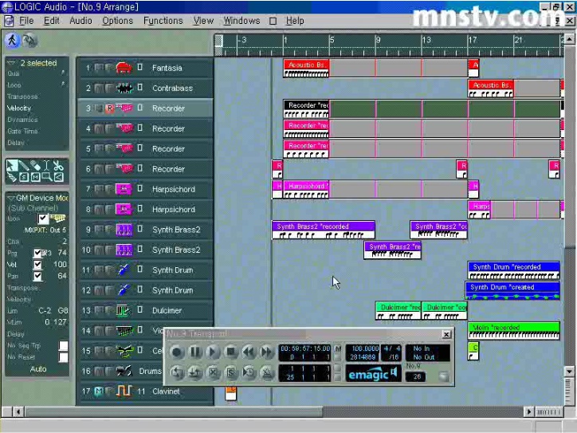Open the Functions menu

pos(163,21)
